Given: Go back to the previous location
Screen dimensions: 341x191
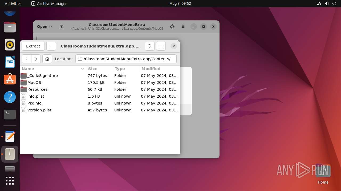Looking at the screenshot, I should point(27,59).
